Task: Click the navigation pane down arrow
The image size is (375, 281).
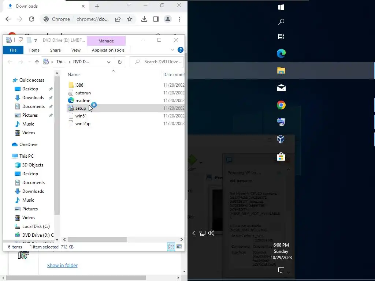Action: point(57,239)
